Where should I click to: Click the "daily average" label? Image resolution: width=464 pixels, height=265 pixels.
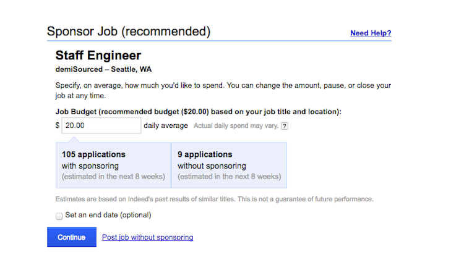[166, 125]
